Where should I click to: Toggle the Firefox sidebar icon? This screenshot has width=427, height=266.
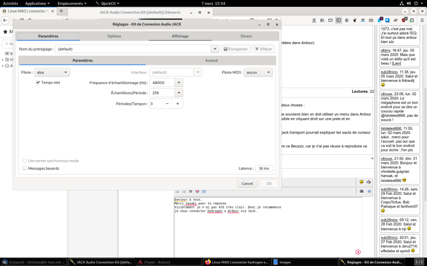(338, 20)
